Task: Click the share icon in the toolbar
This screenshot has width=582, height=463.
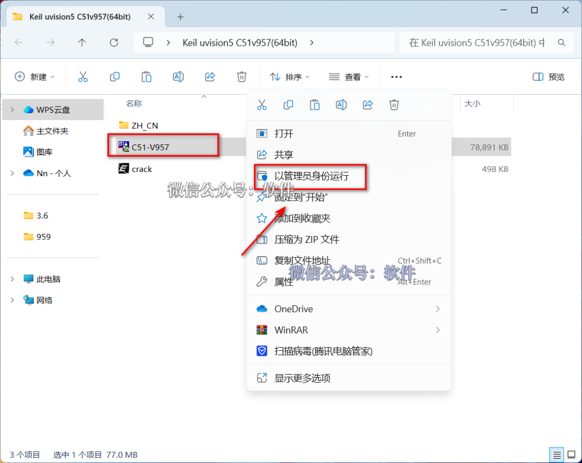Action: [210, 77]
